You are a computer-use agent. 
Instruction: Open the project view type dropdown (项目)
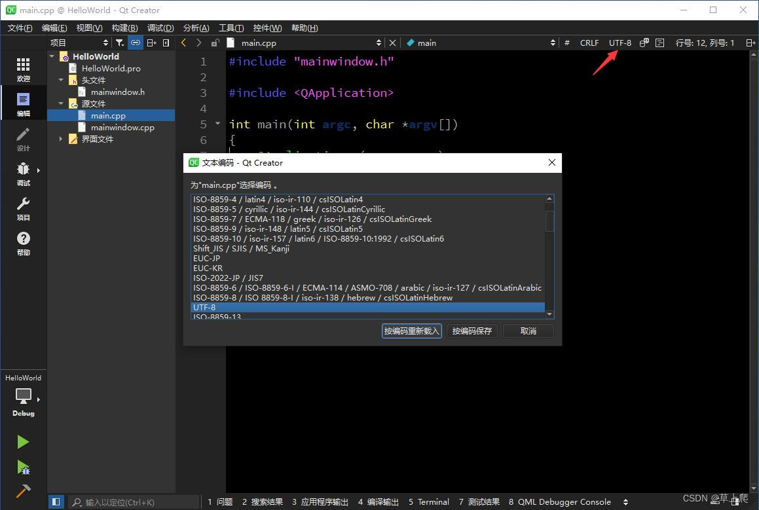click(x=79, y=43)
